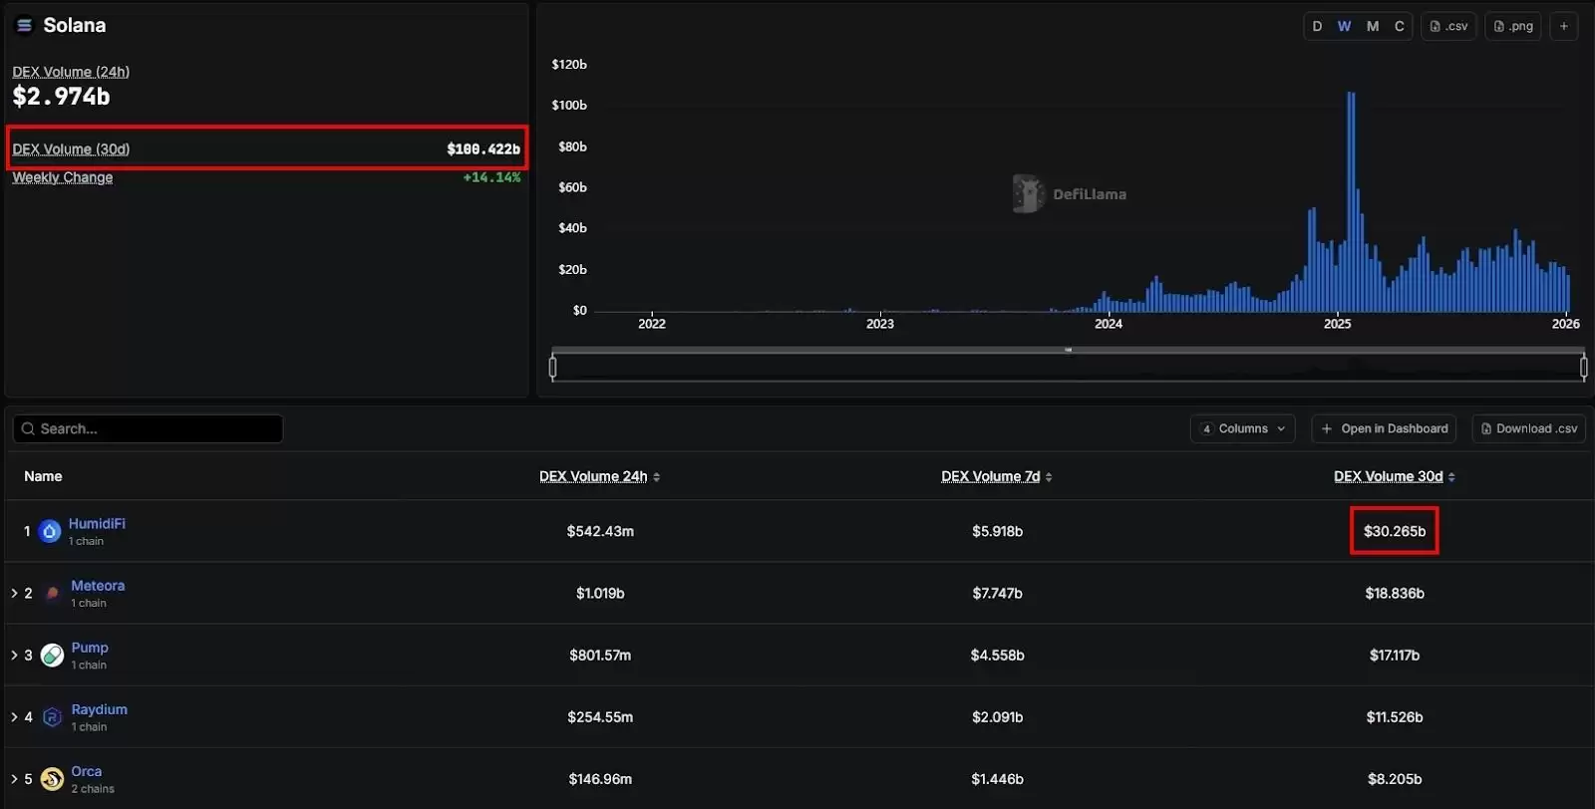Viewport: 1595px width, 809px height.
Task: Click the Name column header
Action: (x=43, y=477)
